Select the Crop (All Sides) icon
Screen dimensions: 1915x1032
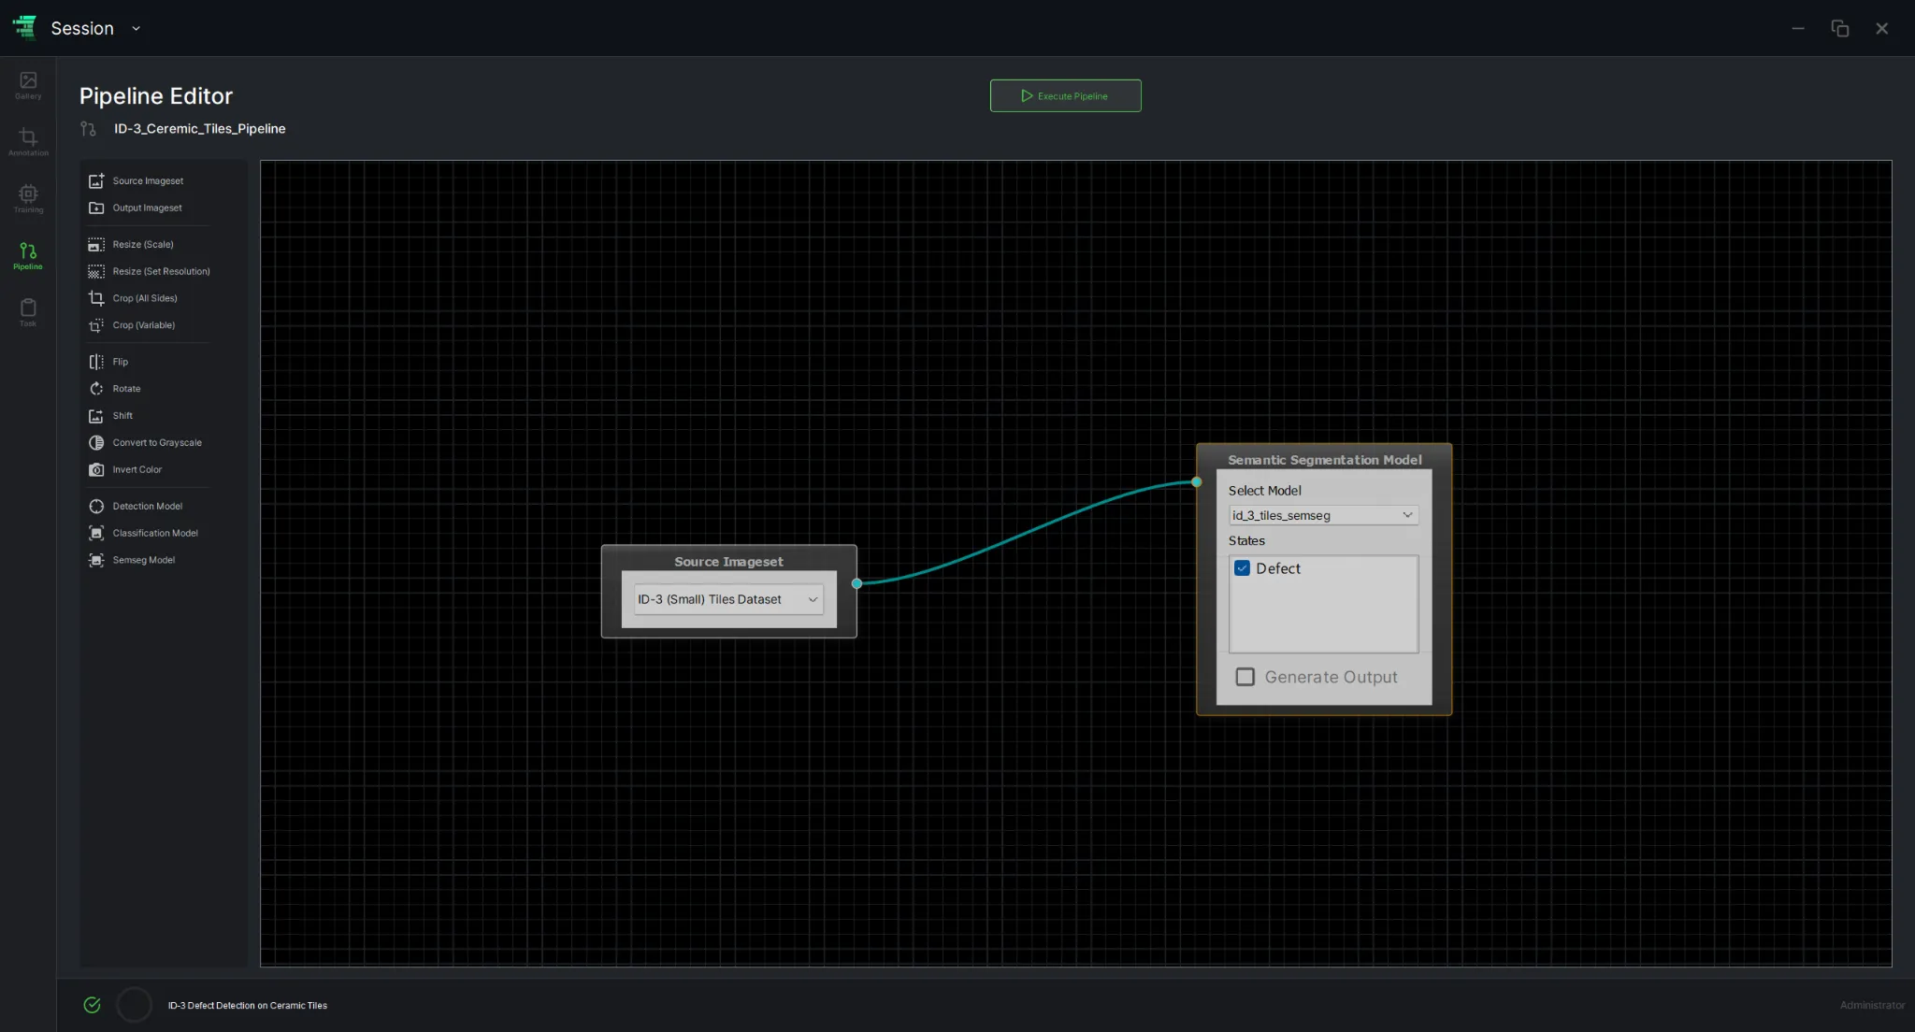[x=96, y=298]
